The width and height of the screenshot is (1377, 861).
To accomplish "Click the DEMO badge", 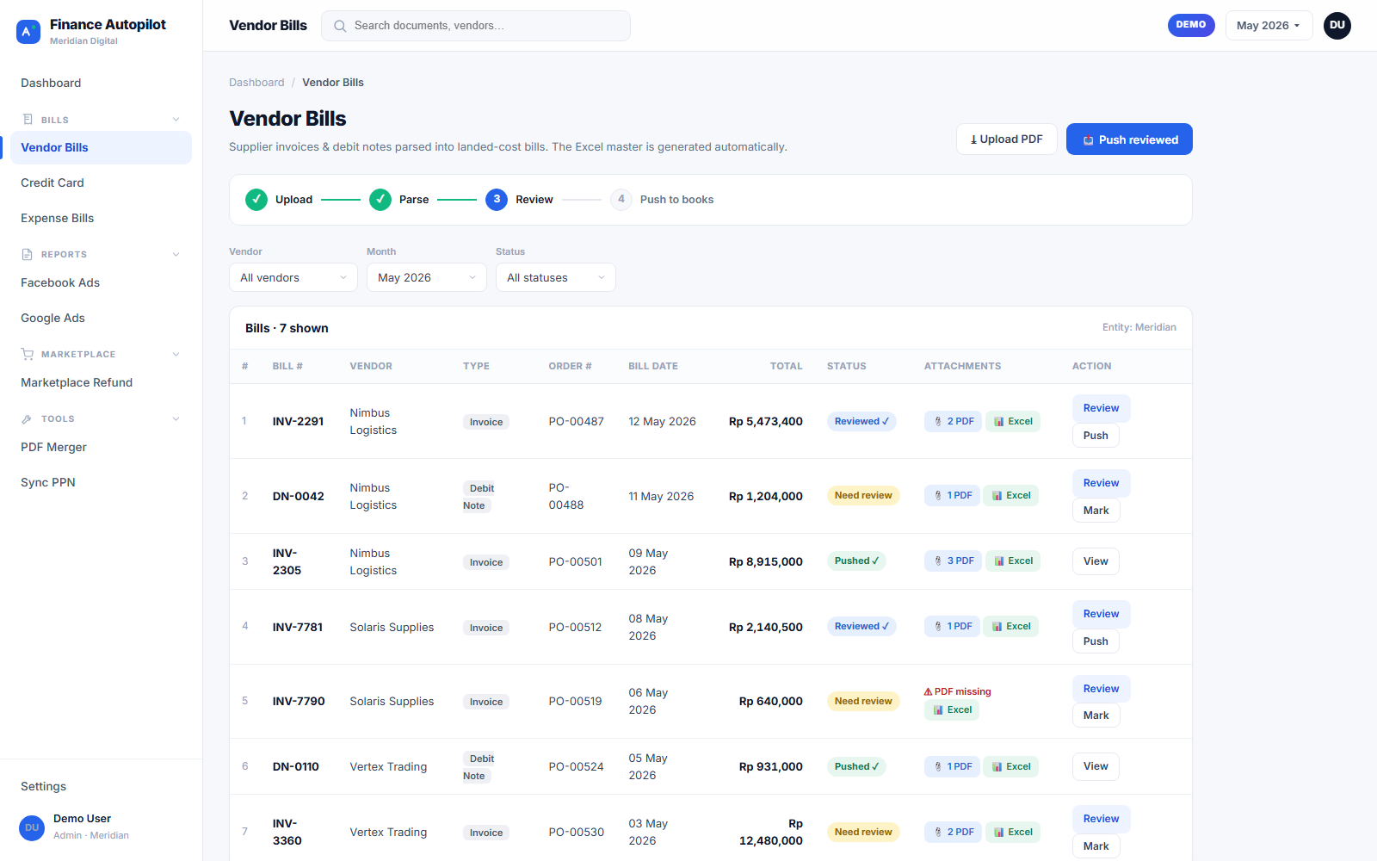I will point(1191,25).
